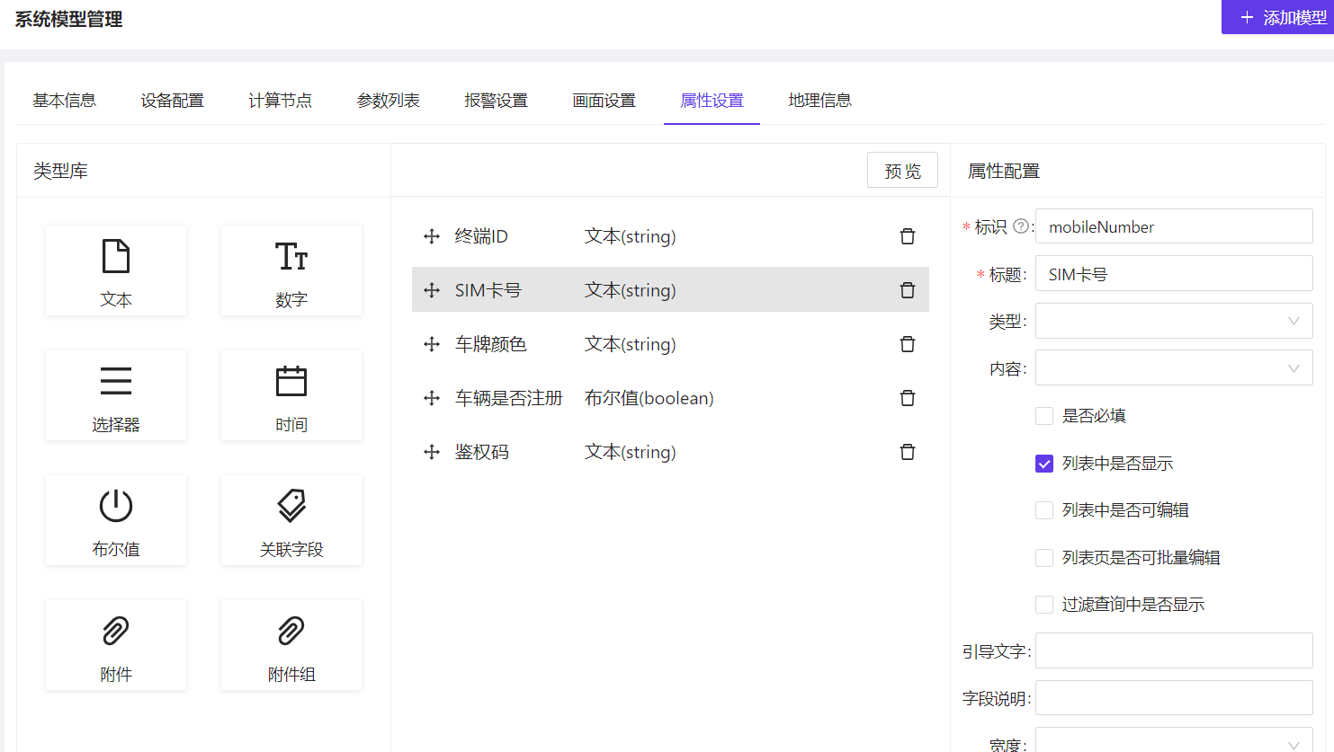
Task: Delete the 鉴权码 field via trash icon
Action: (x=907, y=451)
